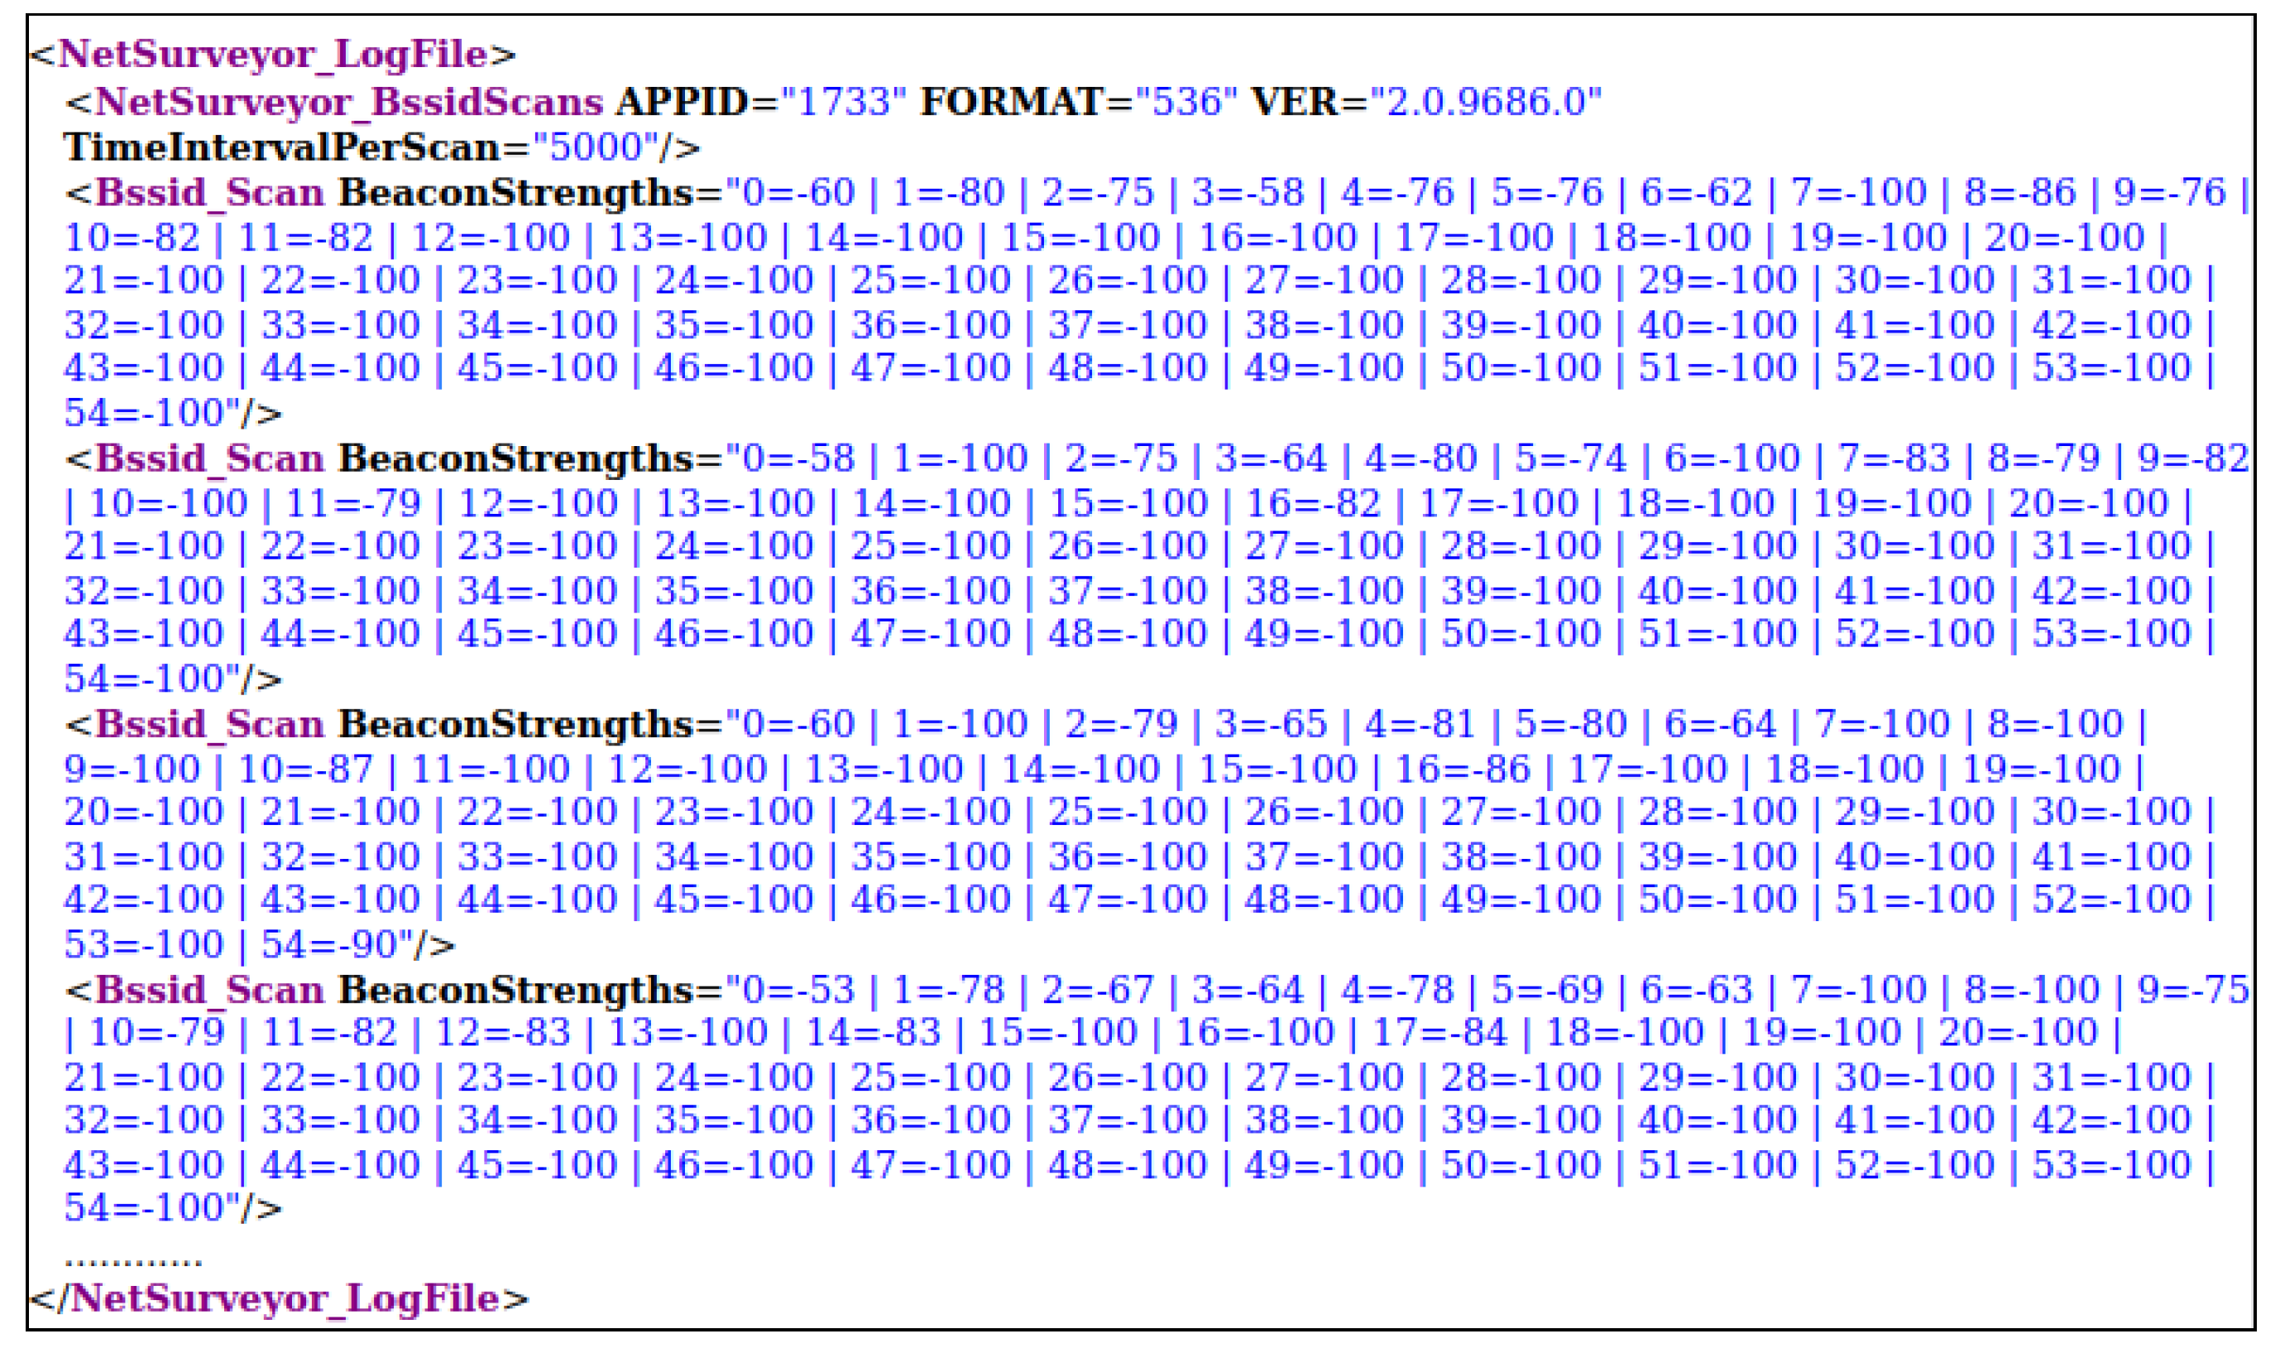Click the value 0=-53 in fourth scan
Viewport: 2280px width, 1353px height.
coord(798,991)
